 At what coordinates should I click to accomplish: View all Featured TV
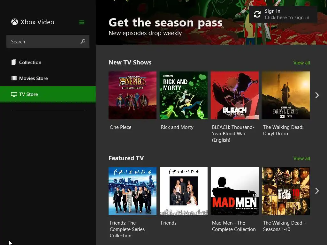(x=301, y=158)
